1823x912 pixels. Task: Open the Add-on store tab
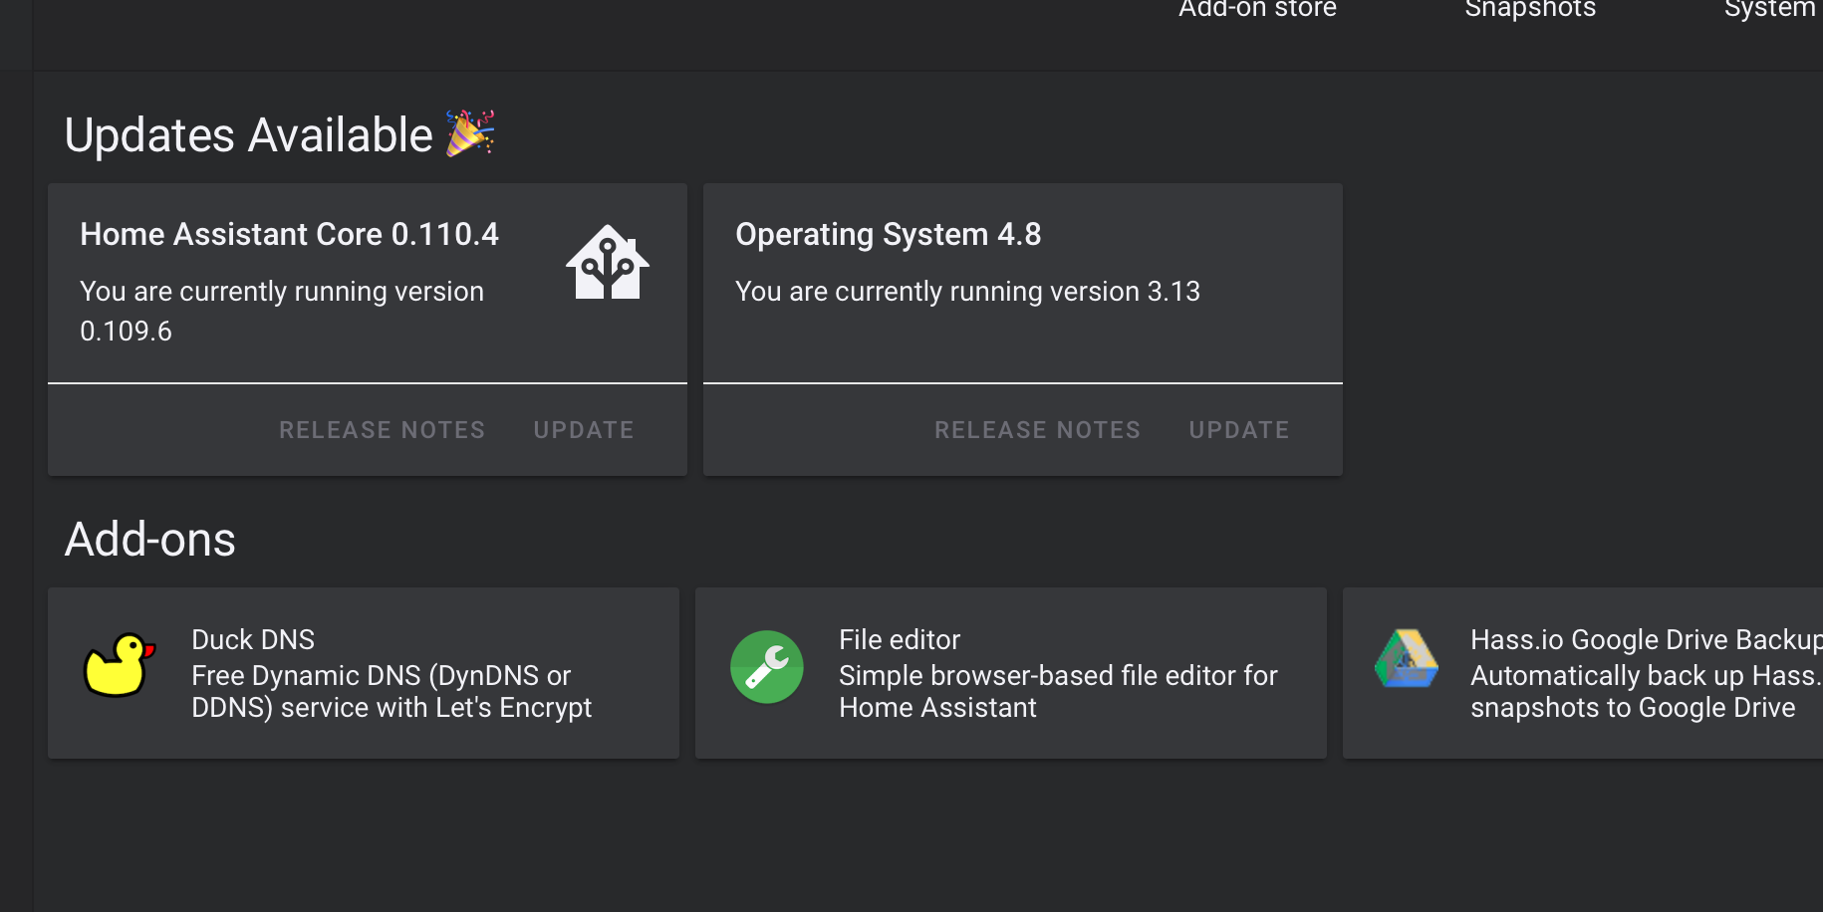(1257, 10)
